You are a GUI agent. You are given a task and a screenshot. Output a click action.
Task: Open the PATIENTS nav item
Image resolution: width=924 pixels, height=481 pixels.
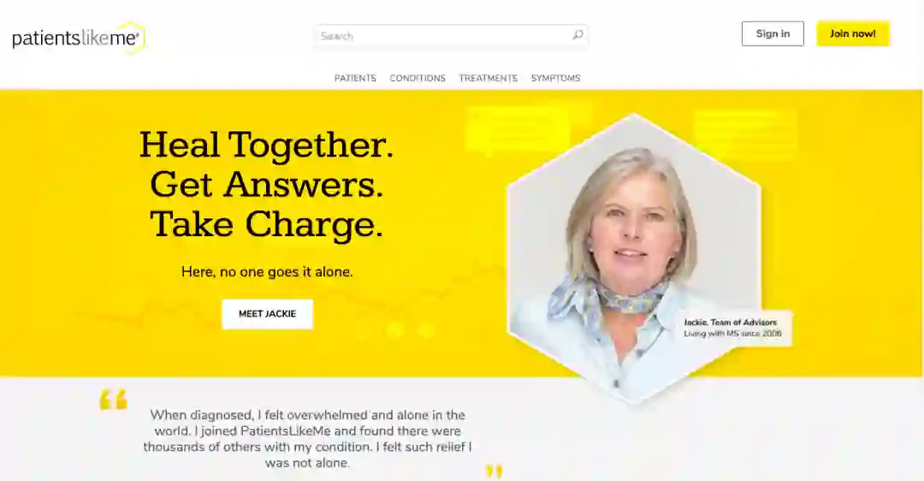(355, 79)
